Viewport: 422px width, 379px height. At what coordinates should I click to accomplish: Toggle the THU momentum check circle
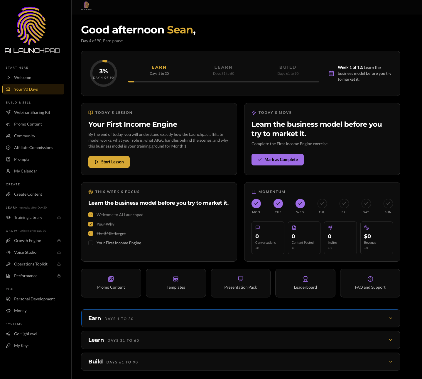(322, 204)
